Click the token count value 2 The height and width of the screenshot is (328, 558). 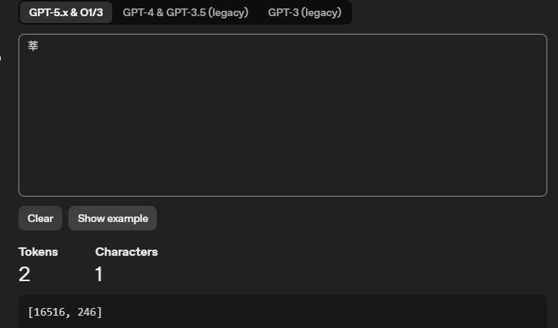pos(25,274)
